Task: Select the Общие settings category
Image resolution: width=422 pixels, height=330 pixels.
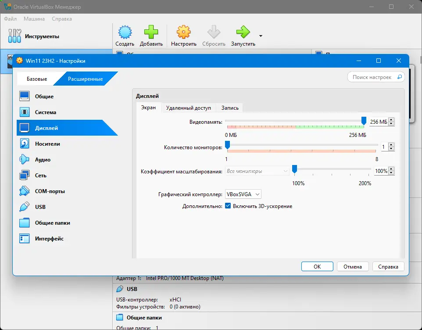Action: (x=67, y=97)
